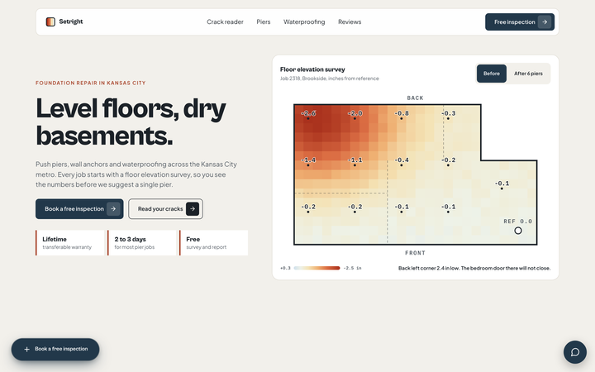Click the Setright logo icon
This screenshot has width=595, height=372.
point(50,22)
